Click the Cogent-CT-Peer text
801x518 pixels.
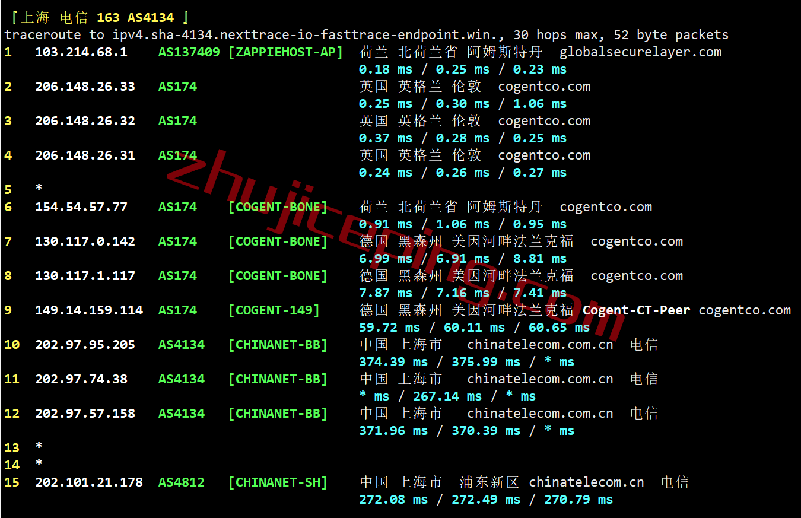click(x=637, y=310)
